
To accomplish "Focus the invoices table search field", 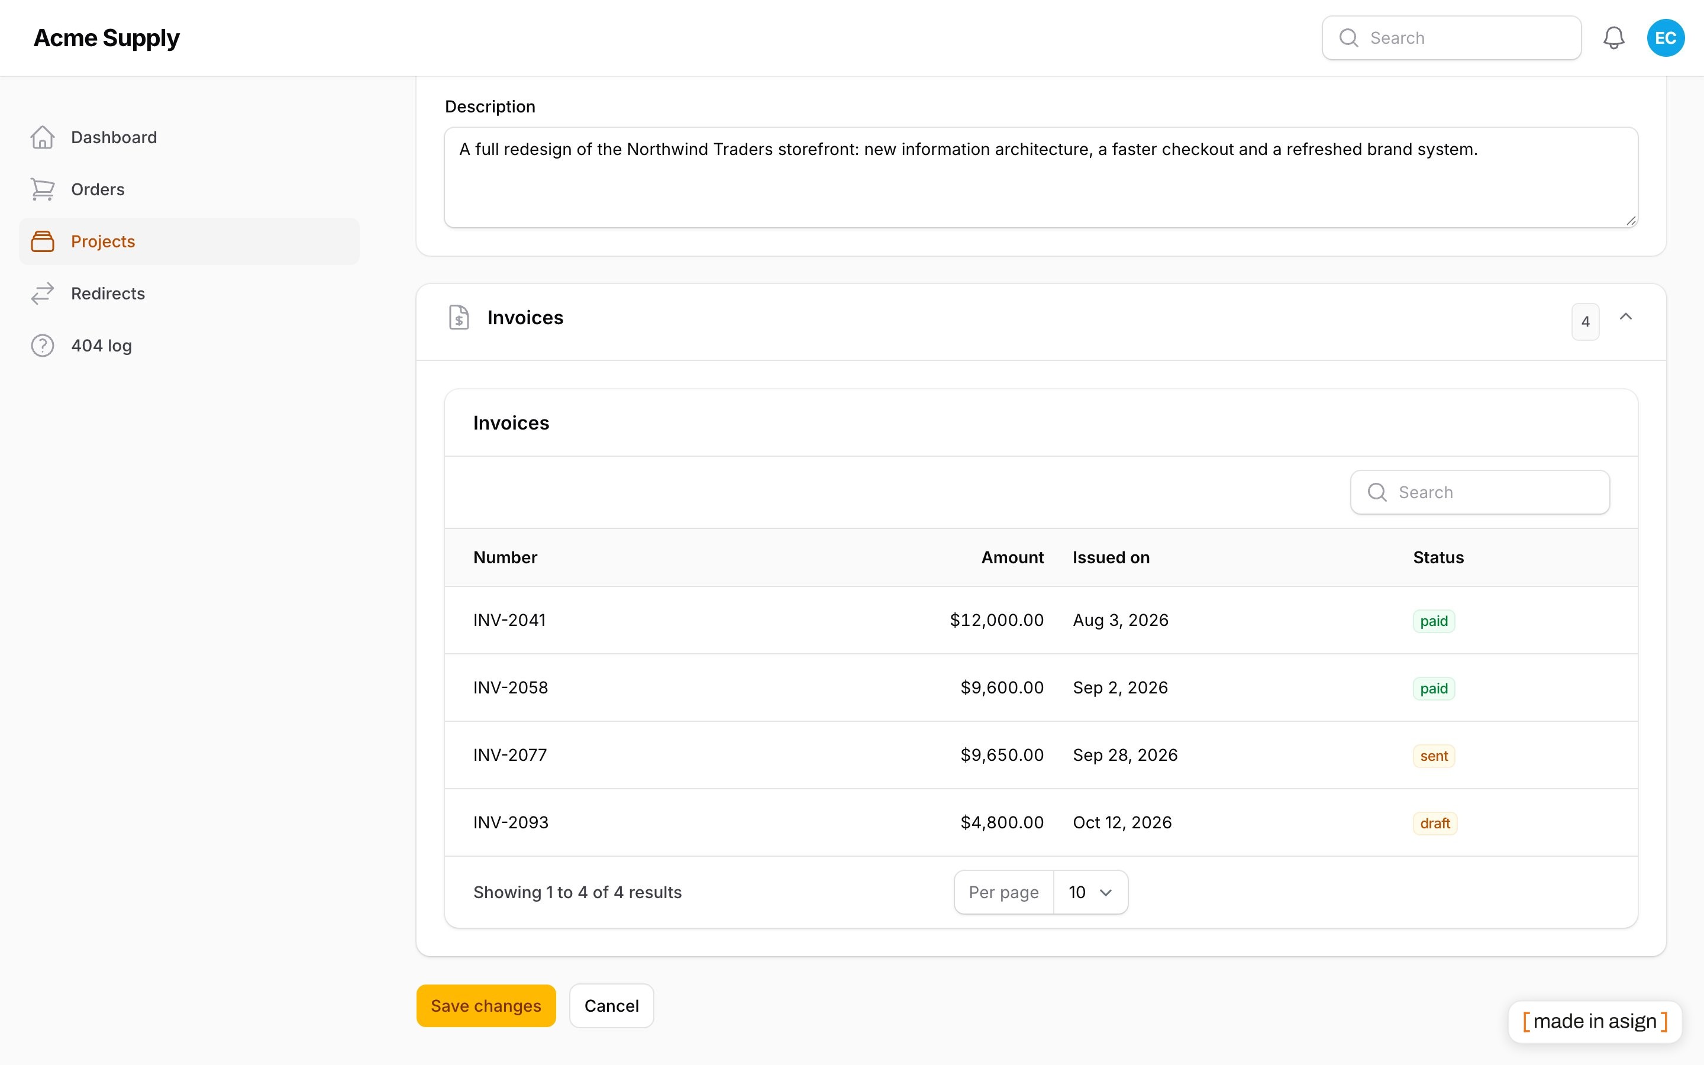I will 1479,492.
